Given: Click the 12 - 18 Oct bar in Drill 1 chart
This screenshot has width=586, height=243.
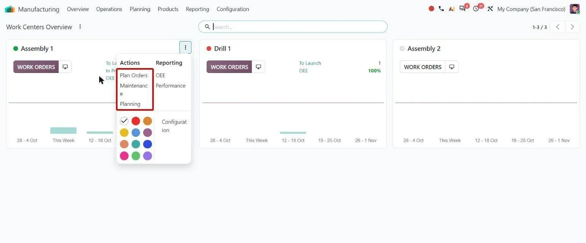Looking at the screenshot, I should click(293, 133).
